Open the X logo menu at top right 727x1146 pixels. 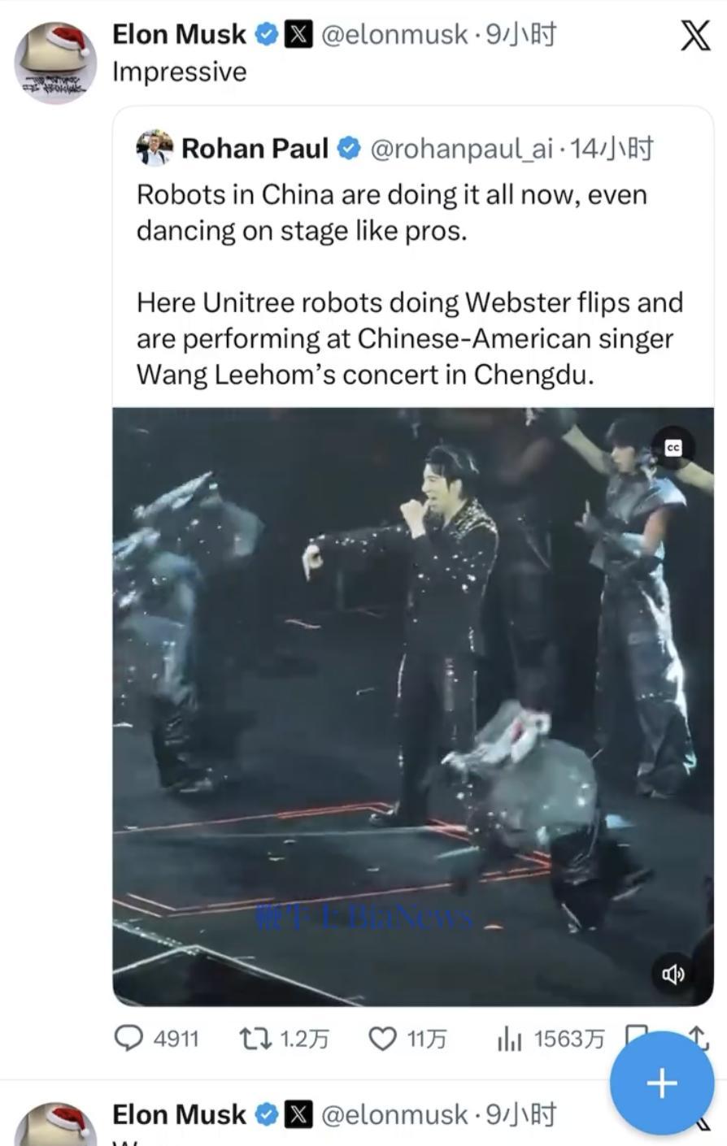pos(695,36)
